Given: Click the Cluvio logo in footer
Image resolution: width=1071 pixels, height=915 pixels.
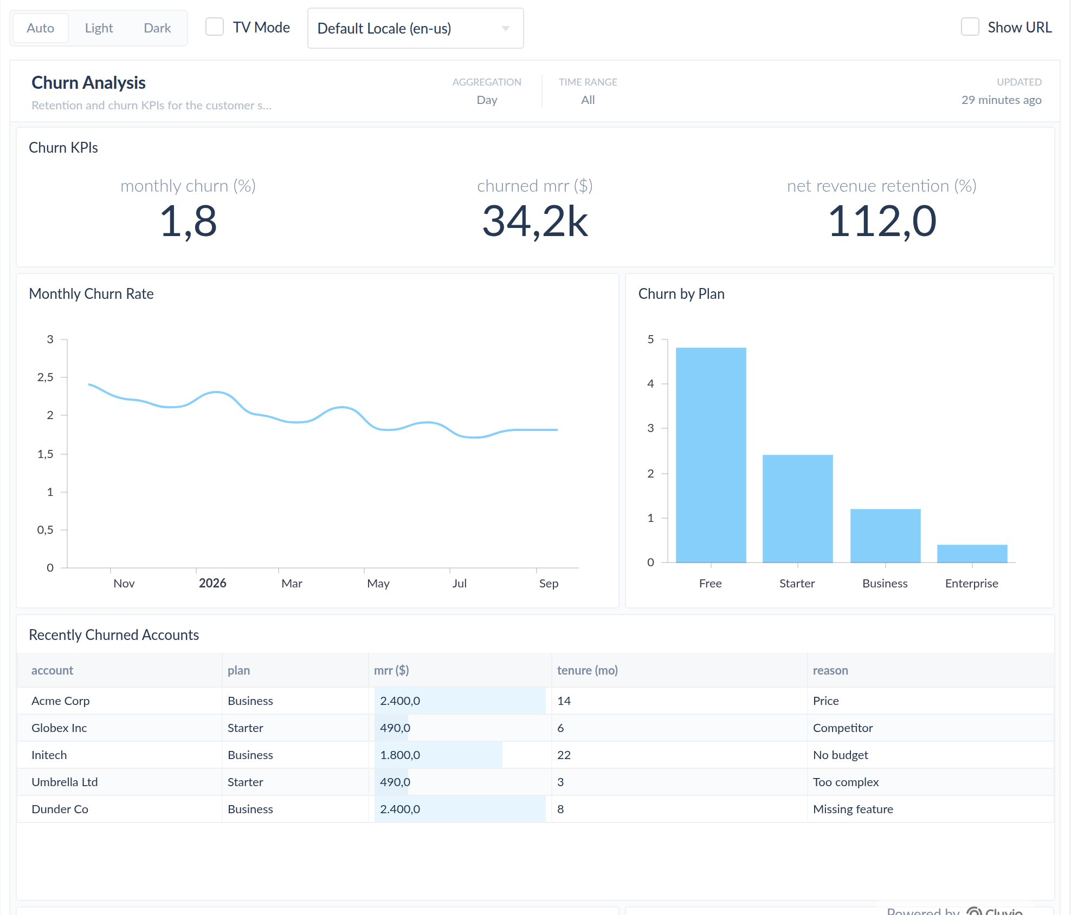Looking at the screenshot, I should [x=994, y=911].
